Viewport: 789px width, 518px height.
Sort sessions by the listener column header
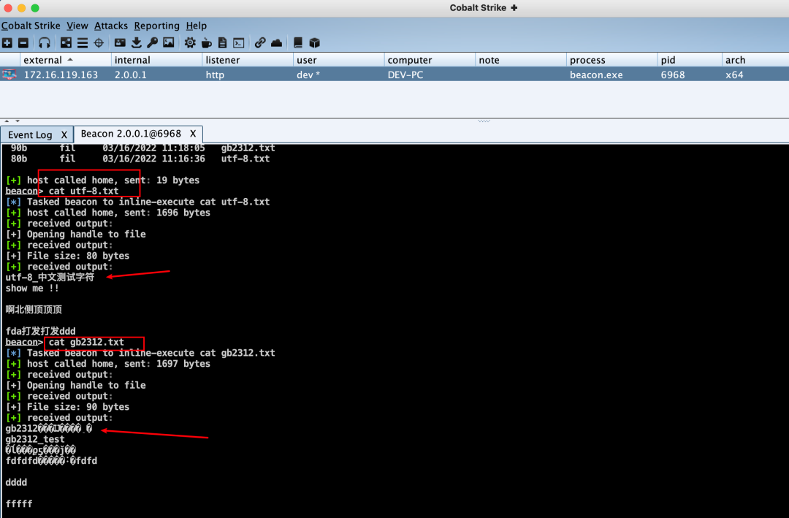coord(248,60)
